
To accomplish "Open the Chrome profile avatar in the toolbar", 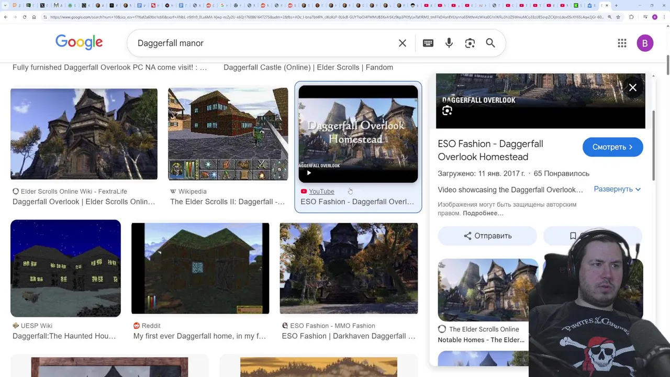I will pyautogui.click(x=654, y=17).
